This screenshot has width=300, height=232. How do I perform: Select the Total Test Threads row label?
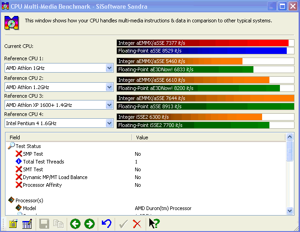(43, 162)
